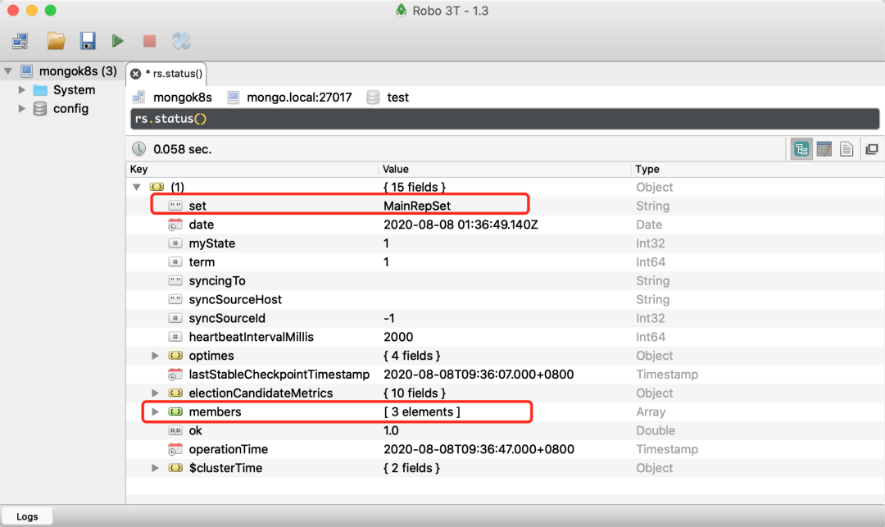Select the operationTime row
This screenshot has width=885, height=527.
tap(505, 449)
